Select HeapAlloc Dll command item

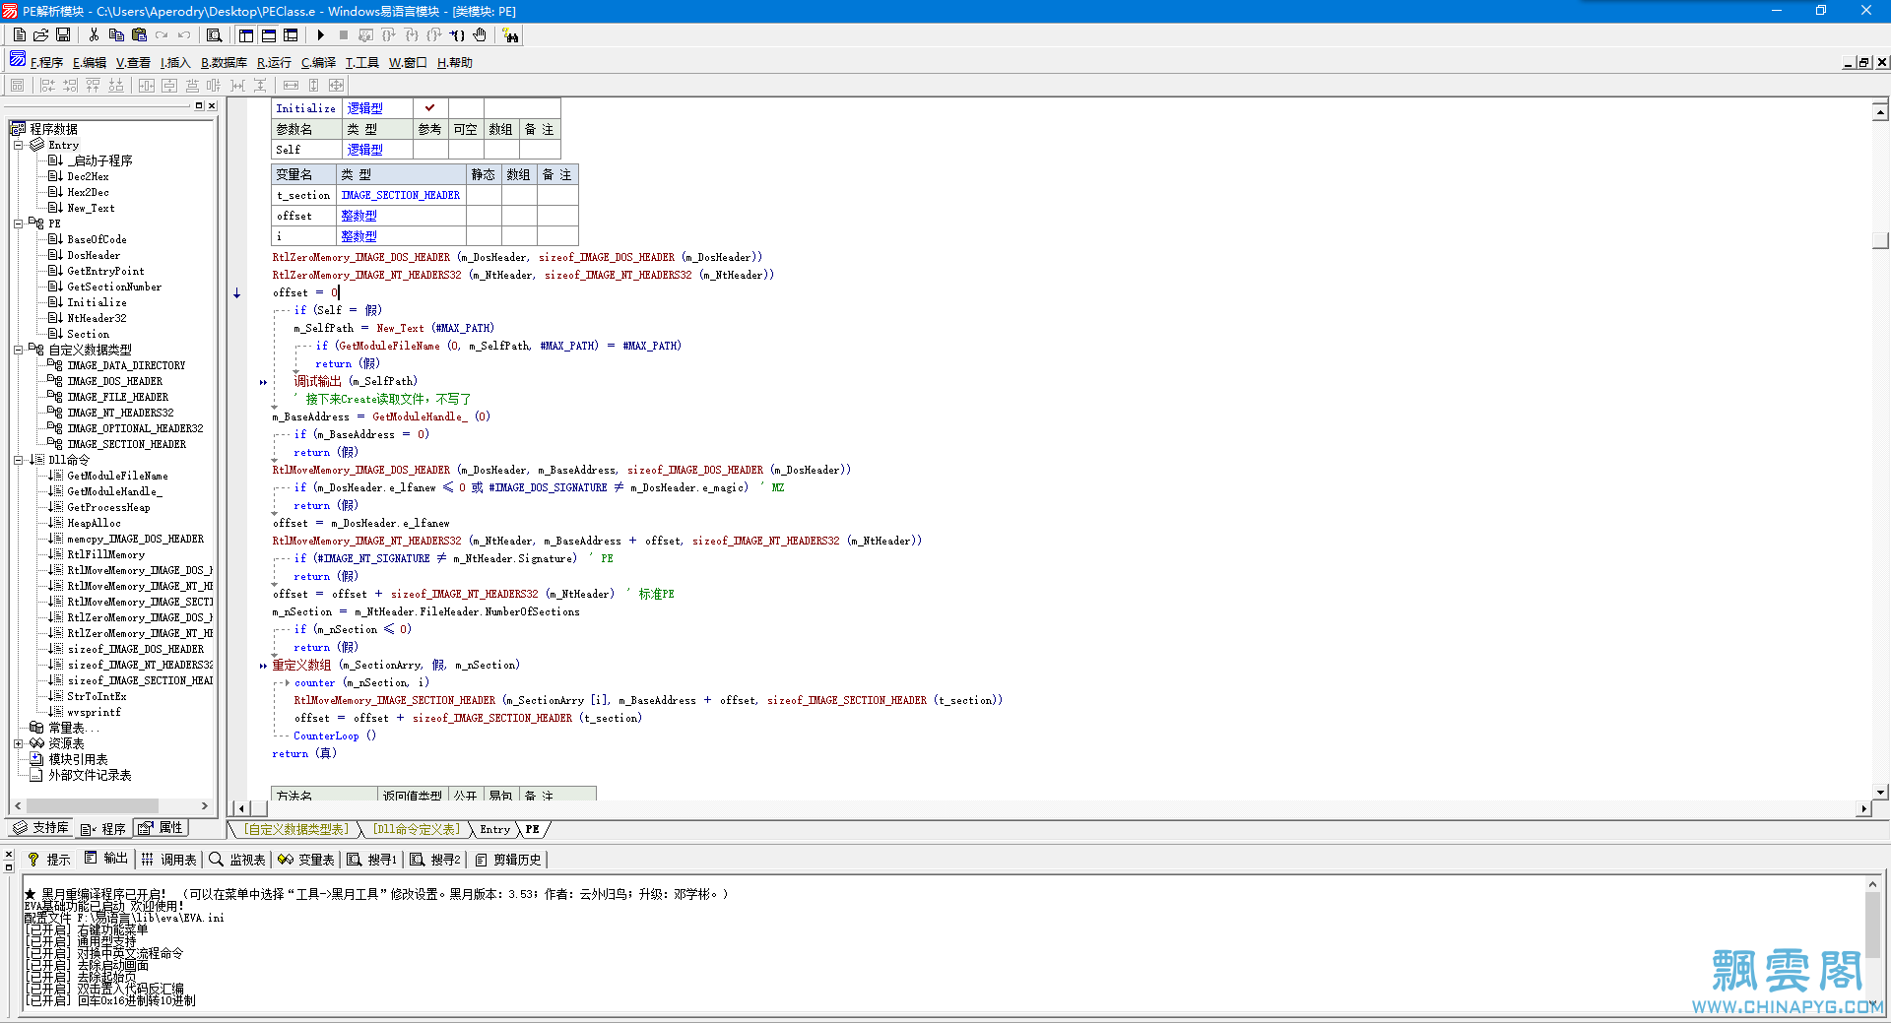(94, 524)
